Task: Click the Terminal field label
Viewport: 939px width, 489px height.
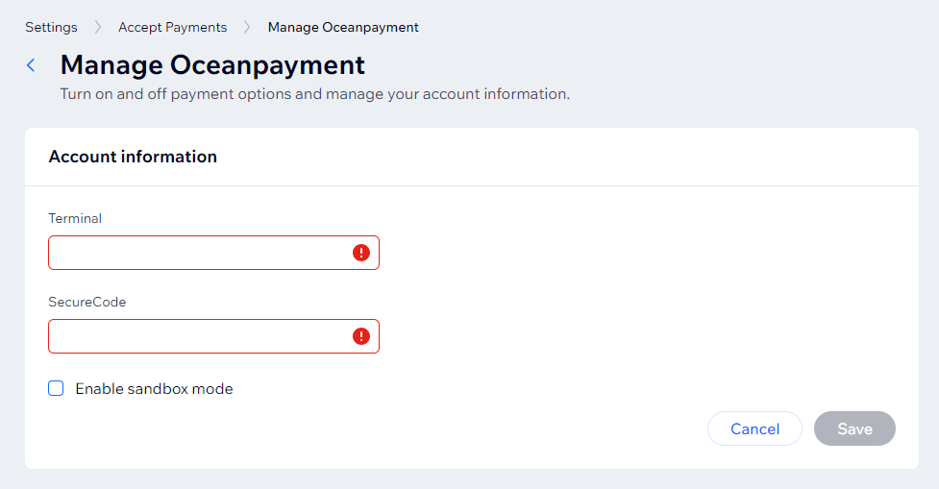Action: [75, 218]
